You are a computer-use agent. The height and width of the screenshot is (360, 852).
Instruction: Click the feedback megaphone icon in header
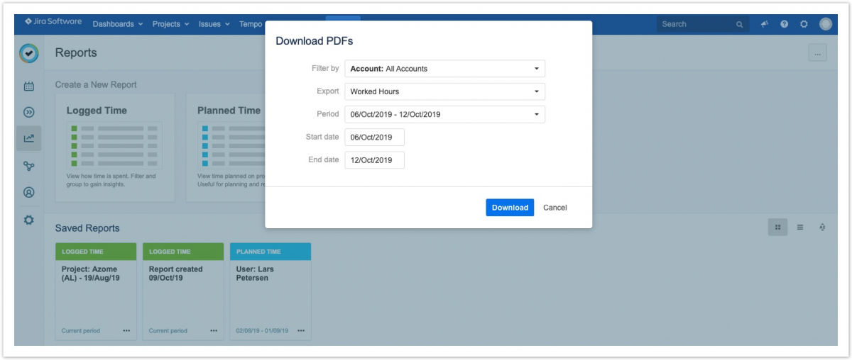(x=765, y=24)
